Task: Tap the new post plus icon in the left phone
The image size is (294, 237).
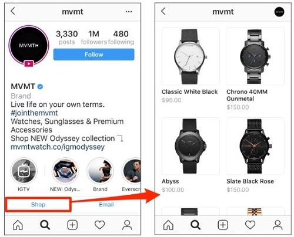Action: 72,225
